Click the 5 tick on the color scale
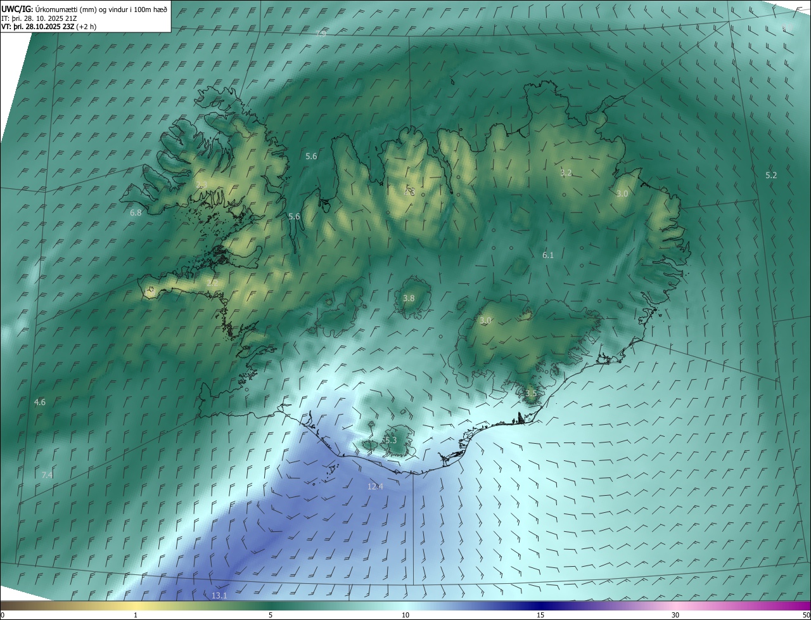 (x=271, y=615)
